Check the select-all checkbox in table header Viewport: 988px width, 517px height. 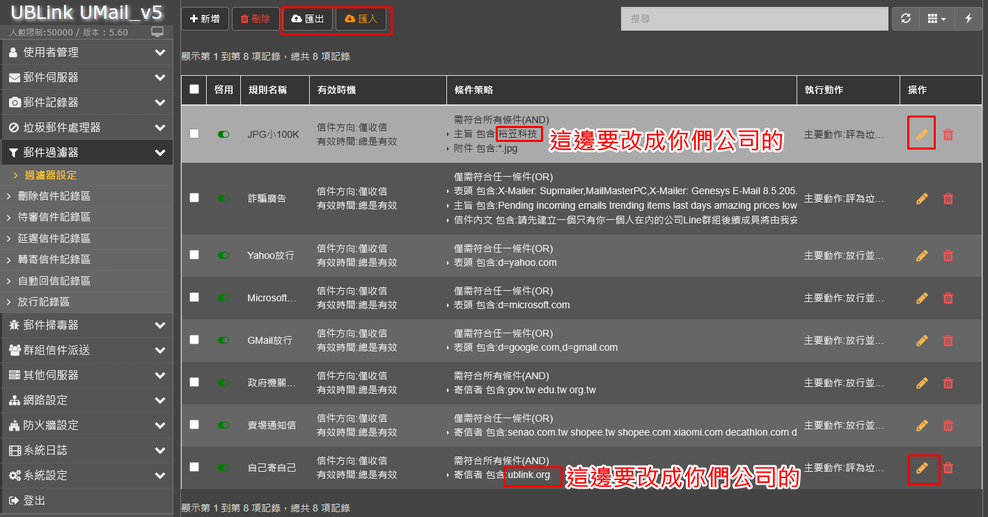pyautogui.click(x=194, y=90)
